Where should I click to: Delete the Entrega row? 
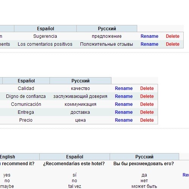[x=147, y=112]
